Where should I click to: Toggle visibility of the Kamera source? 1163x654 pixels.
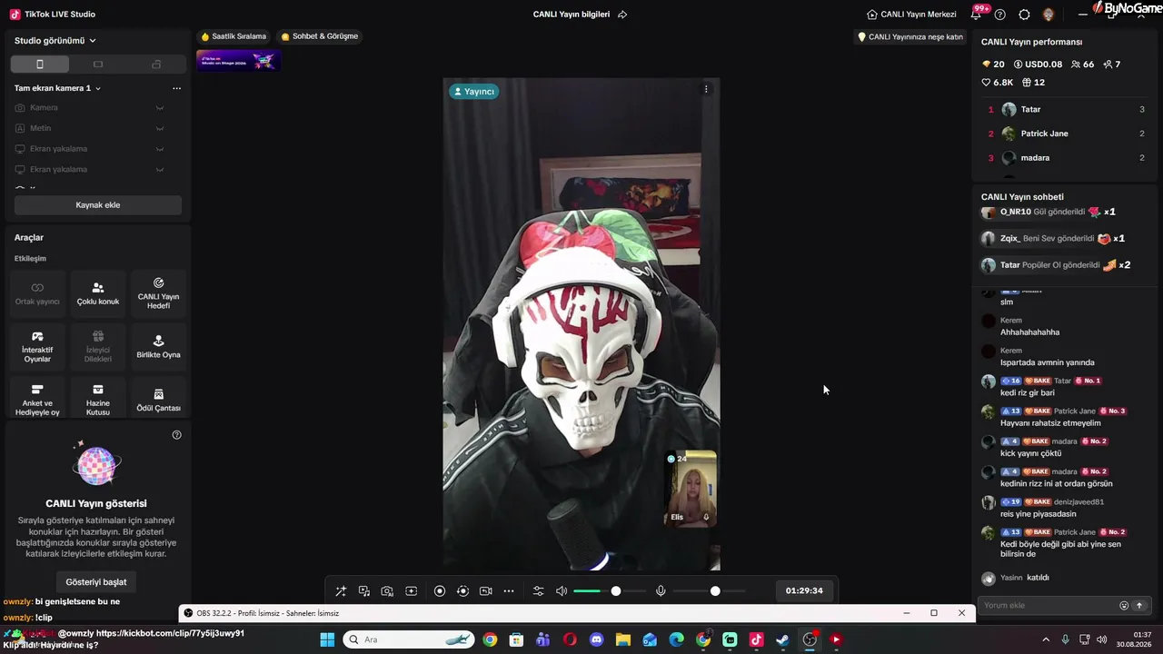click(x=160, y=108)
